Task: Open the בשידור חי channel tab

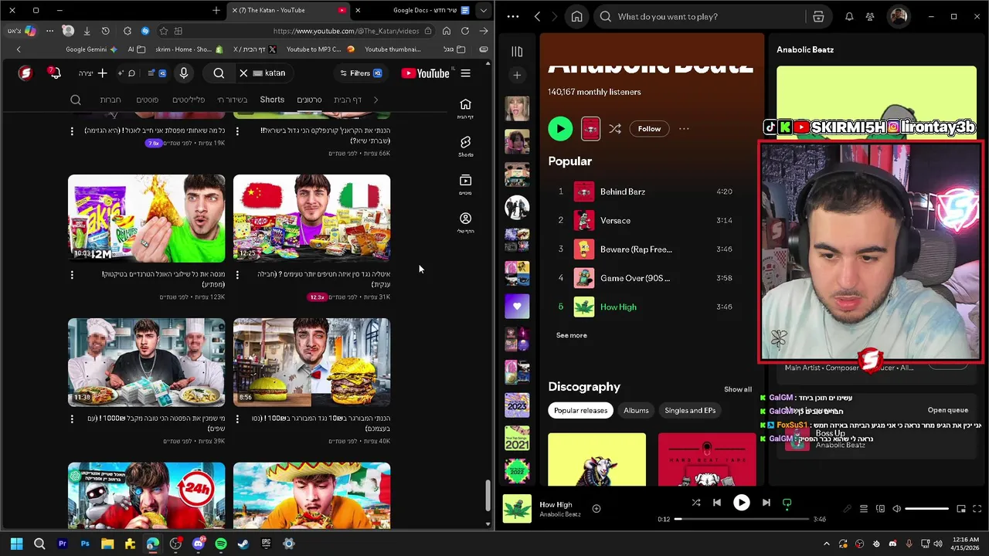Action: pyautogui.click(x=233, y=100)
